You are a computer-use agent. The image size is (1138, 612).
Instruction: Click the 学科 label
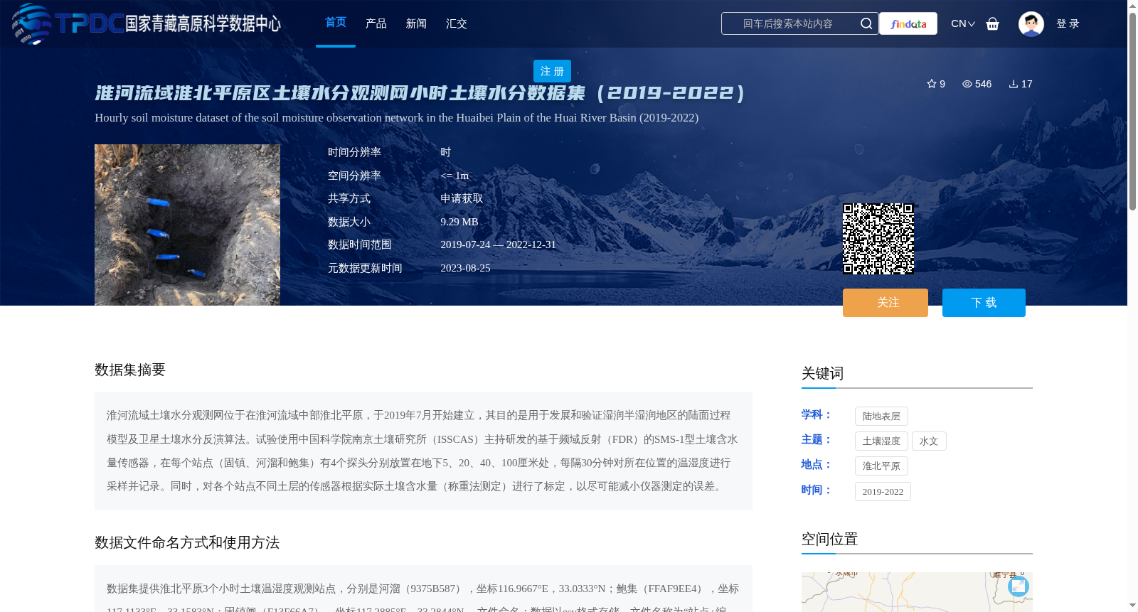[x=816, y=414]
